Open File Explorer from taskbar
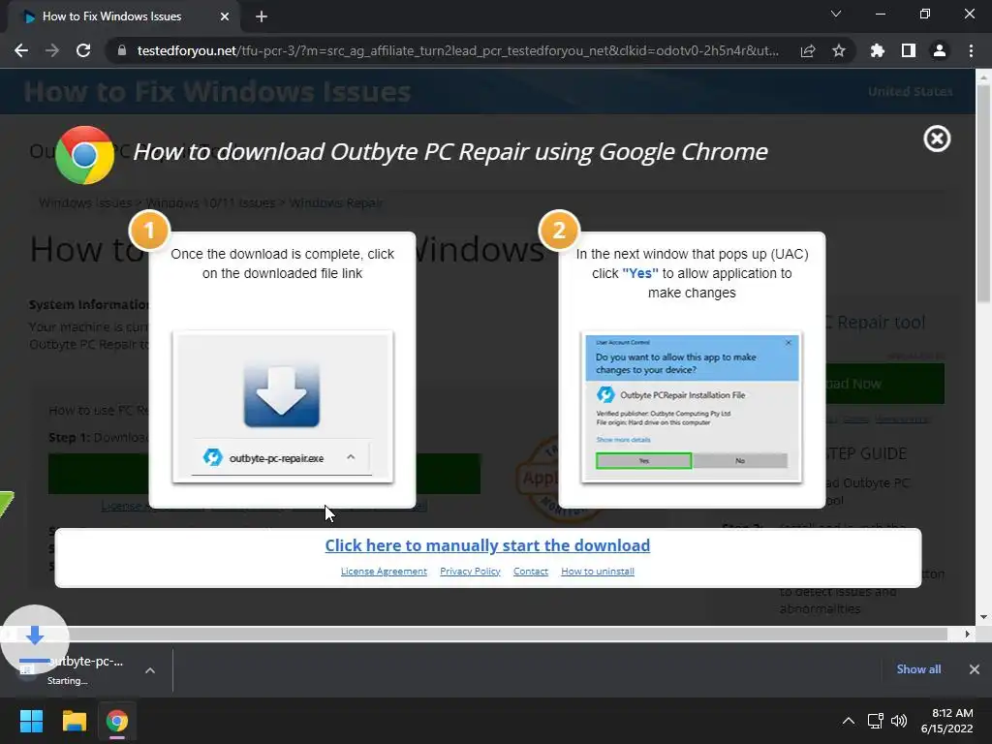Image resolution: width=992 pixels, height=744 pixels. pos(74,721)
